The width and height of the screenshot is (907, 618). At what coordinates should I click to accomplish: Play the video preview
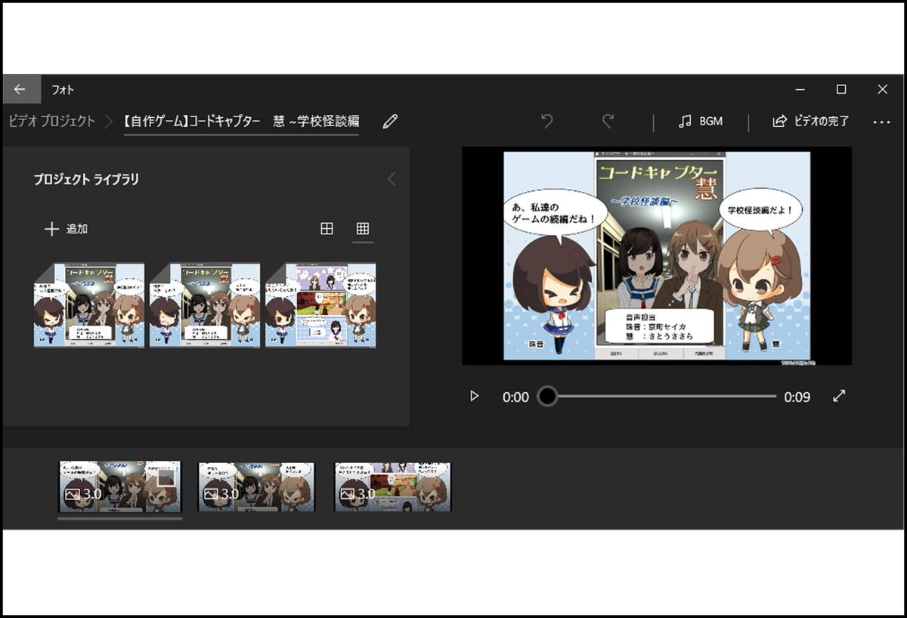click(x=474, y=396)
